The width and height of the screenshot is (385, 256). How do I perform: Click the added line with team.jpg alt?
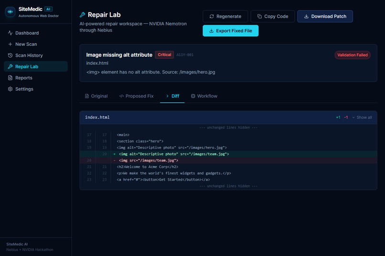tap(228, 154)
